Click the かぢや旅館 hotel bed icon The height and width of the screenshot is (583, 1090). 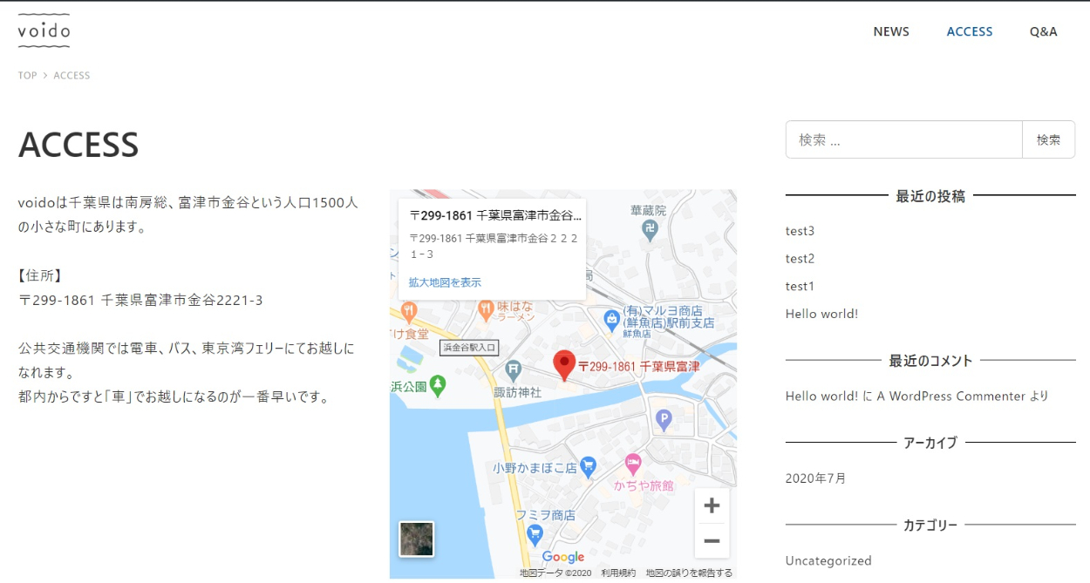coord(634,462)
